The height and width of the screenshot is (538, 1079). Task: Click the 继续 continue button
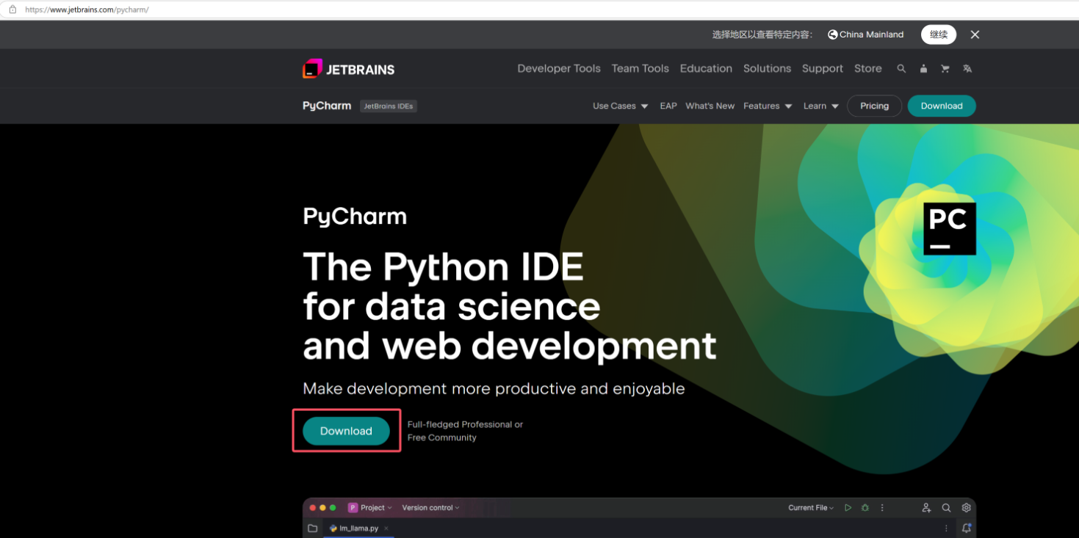click(939, 34)
